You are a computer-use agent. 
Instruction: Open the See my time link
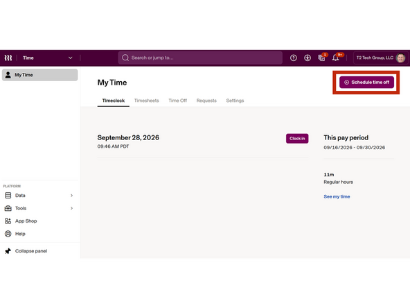click(337, 197)
